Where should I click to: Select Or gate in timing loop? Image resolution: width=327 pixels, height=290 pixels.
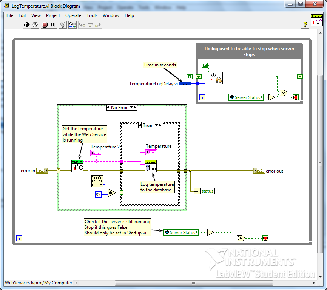(284, 93)
